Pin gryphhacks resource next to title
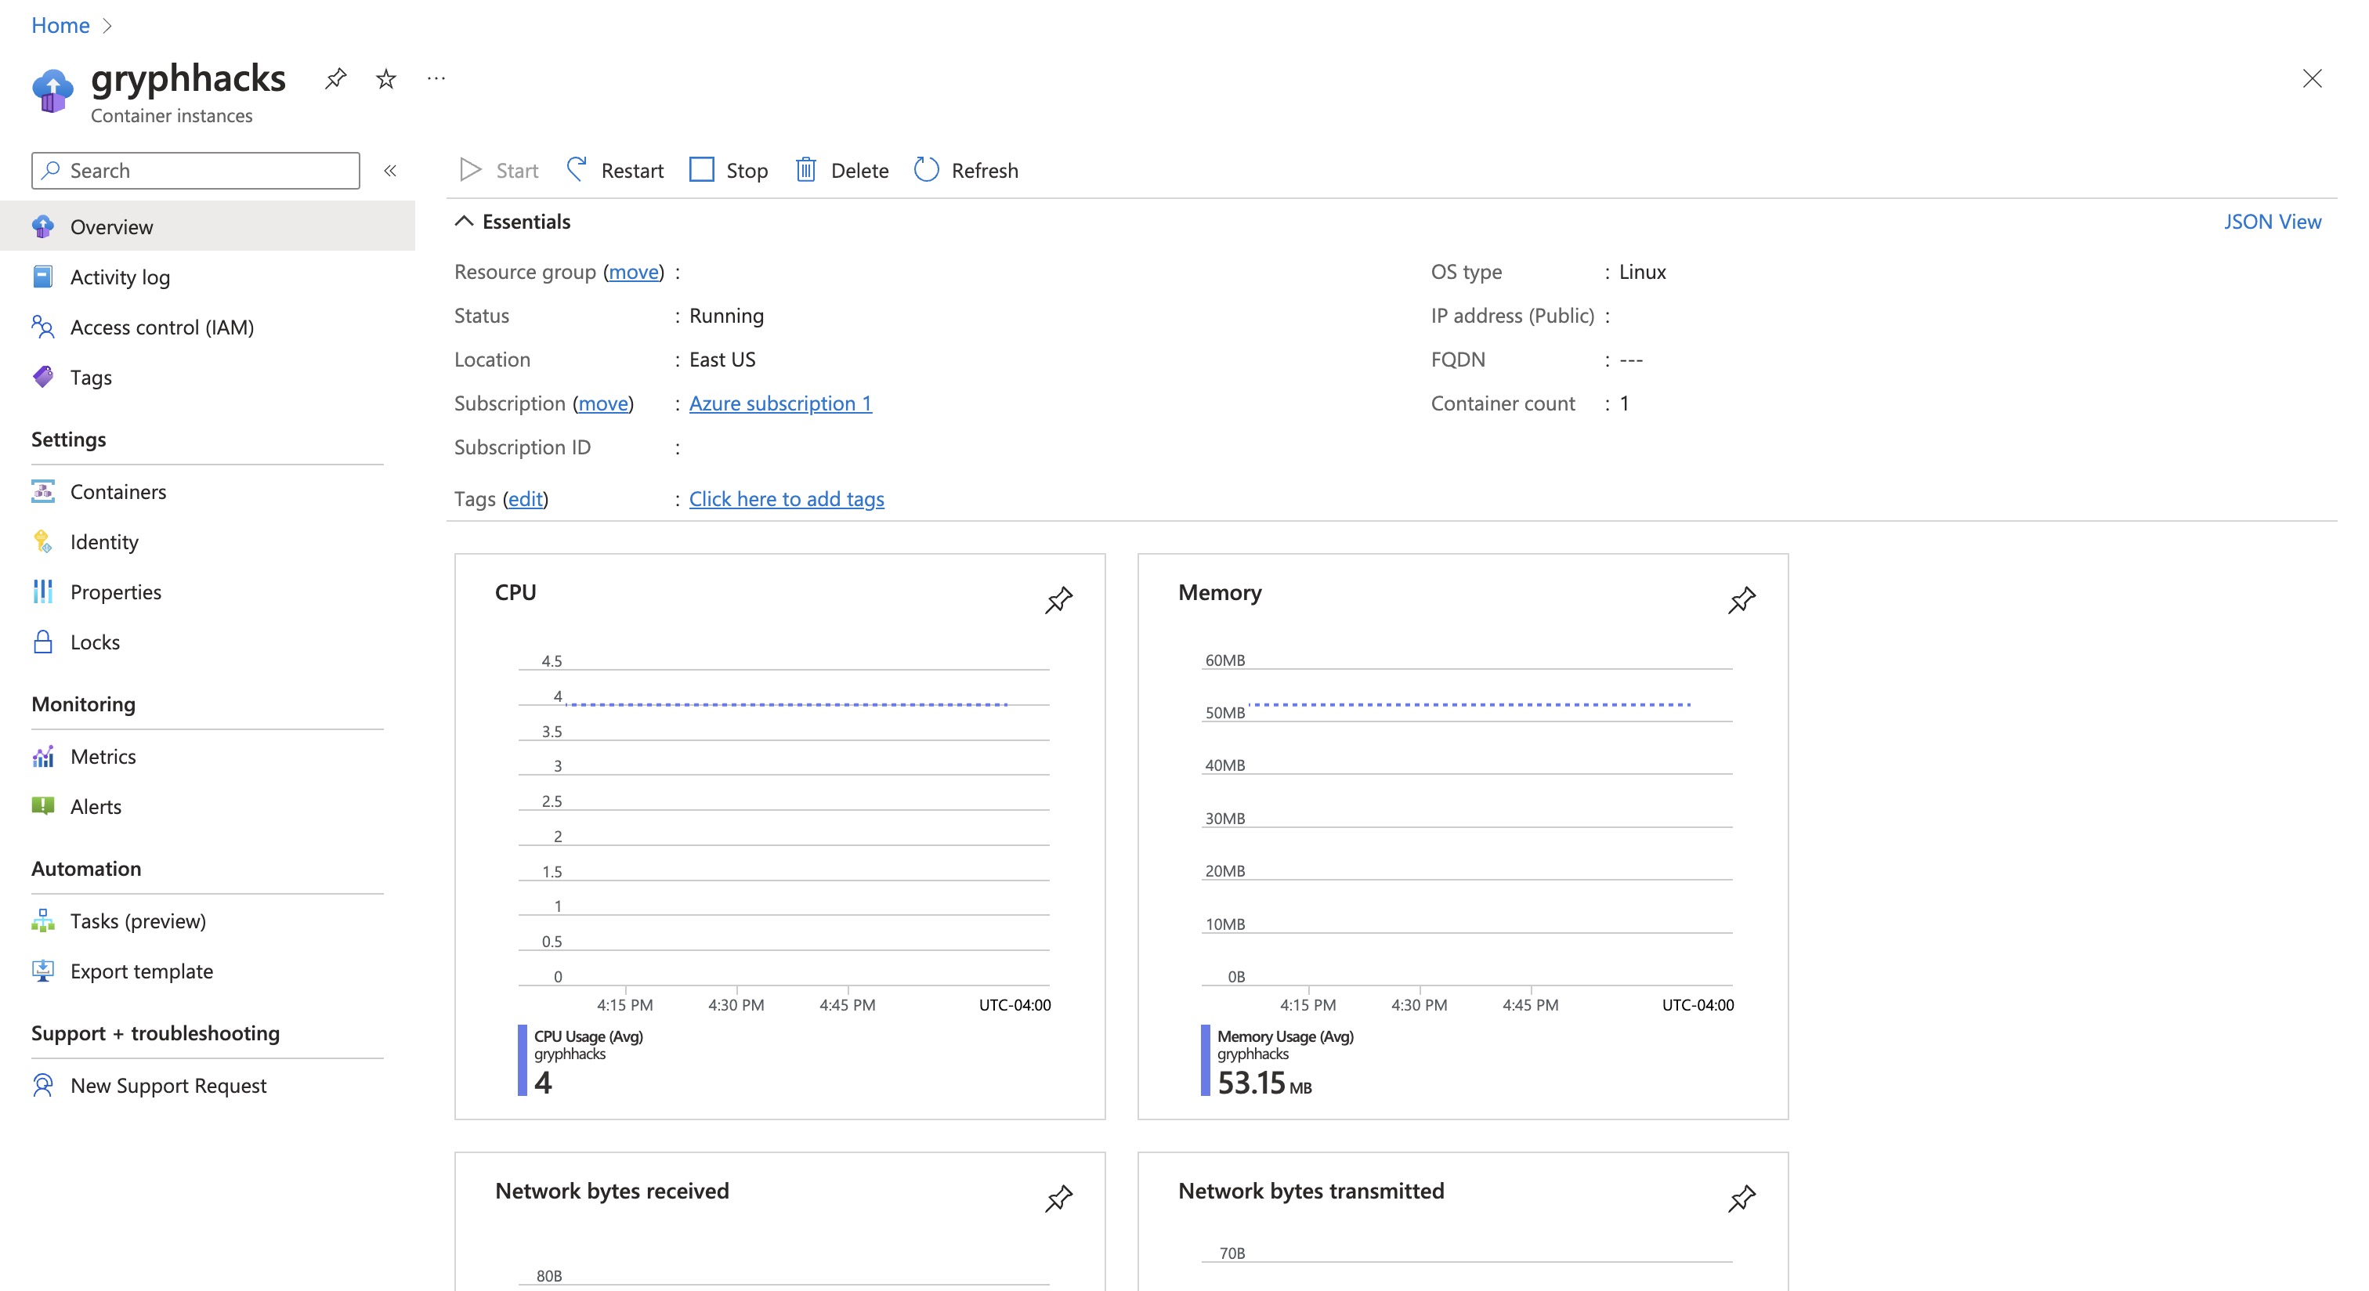 (x=335, y=79)
